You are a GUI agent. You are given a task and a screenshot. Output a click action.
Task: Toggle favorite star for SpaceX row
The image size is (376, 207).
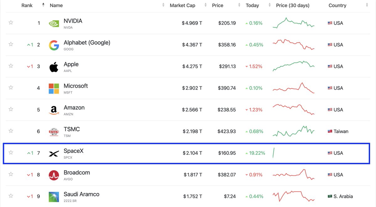click(x=11, y=153)
